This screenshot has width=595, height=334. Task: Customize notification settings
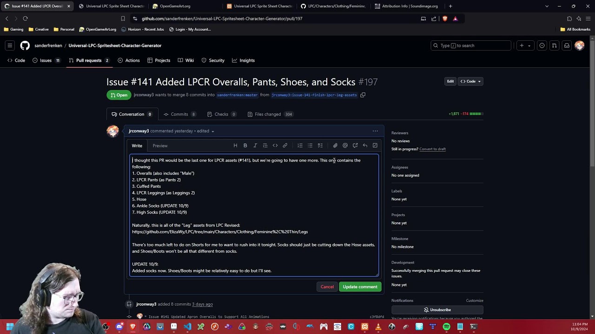pyautogui.click(x=475, y=301)
